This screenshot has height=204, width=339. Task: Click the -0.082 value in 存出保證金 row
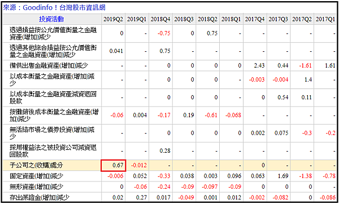(x=280, y=197)
